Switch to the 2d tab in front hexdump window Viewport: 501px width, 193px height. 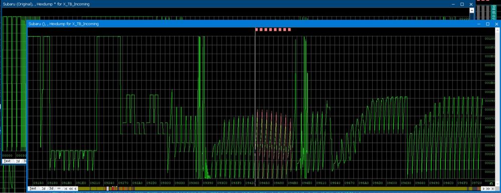click(44, 188)
